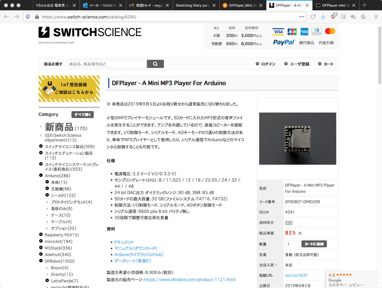This screenshot has height=288, width=382.
Task: Close the Sketching Diary tab
Action: coord(214,5)
